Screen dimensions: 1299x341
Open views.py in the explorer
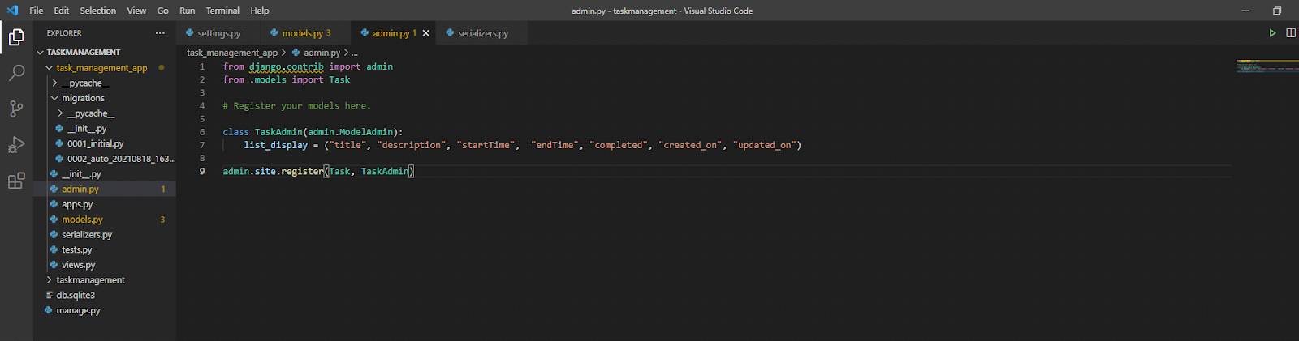(104, 265)
